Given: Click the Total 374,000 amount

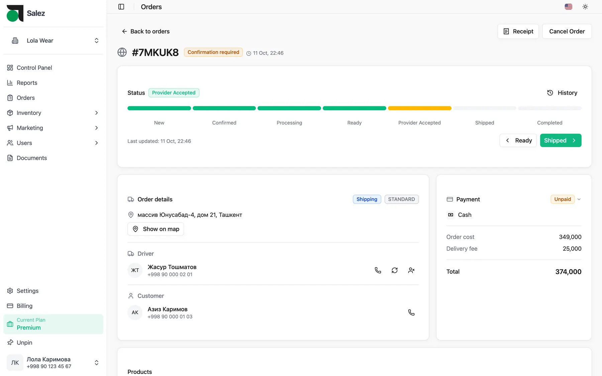Looking at the screenshot, I should tap(568, 272).
